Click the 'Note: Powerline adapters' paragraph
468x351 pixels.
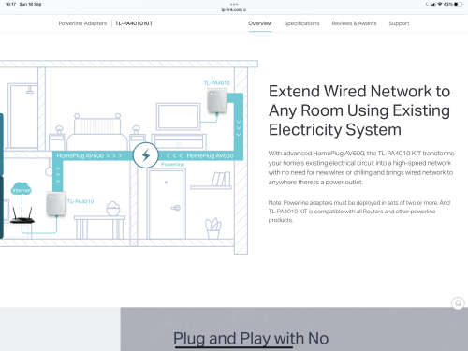(x=359, y=212)
